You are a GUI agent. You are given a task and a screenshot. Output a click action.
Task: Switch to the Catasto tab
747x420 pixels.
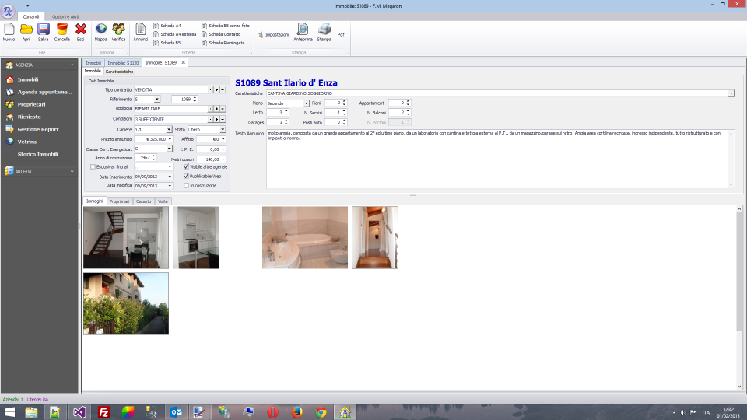(143, 201)
